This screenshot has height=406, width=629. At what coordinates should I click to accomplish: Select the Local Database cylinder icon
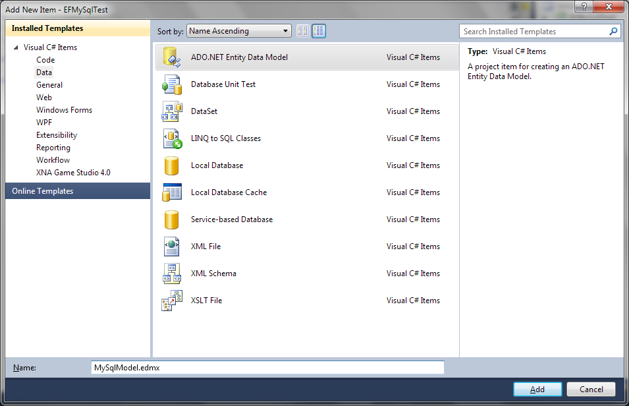[x=172, y=165]
